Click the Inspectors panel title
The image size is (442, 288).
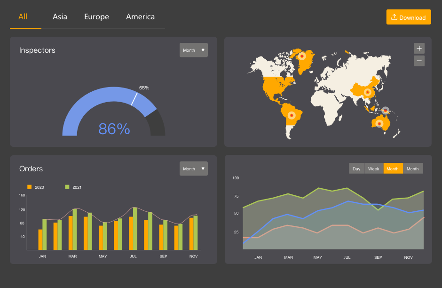(x=37, y=50)
